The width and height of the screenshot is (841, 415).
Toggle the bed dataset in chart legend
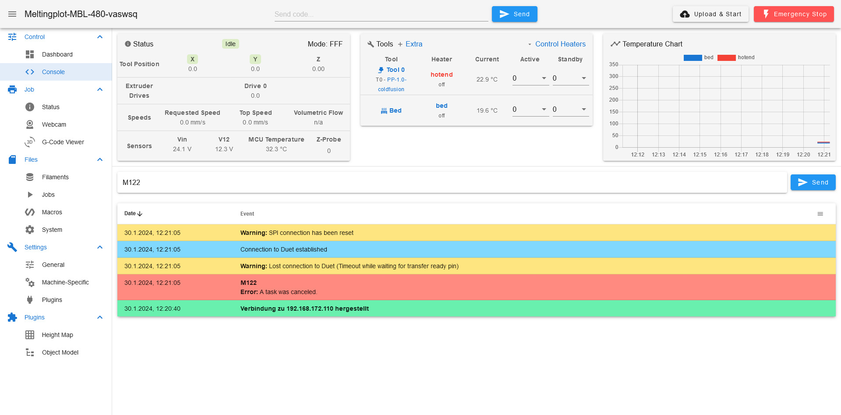698,57
